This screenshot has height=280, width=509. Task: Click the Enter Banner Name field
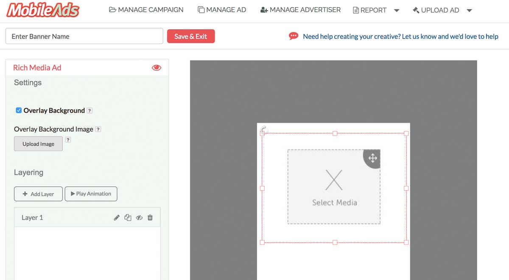[x=84, y=36]
